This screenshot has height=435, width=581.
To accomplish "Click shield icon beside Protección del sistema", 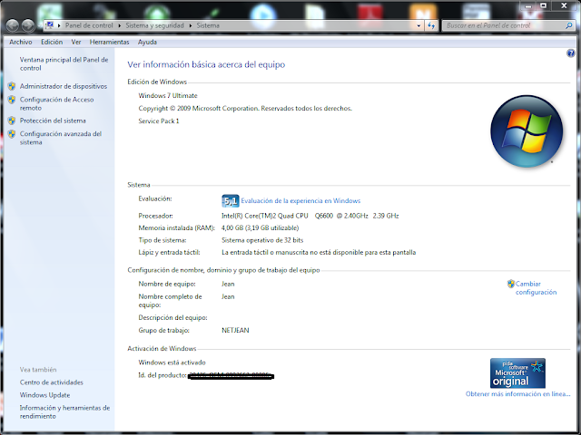I will click(x=12, y=121).
